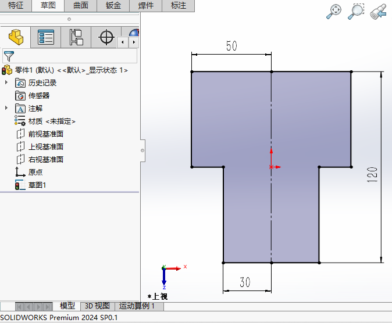Switch to the PropertyManager tab icon
Viewport: 392px width, 323px height.
pyautogui.click(x=46, y=37)
